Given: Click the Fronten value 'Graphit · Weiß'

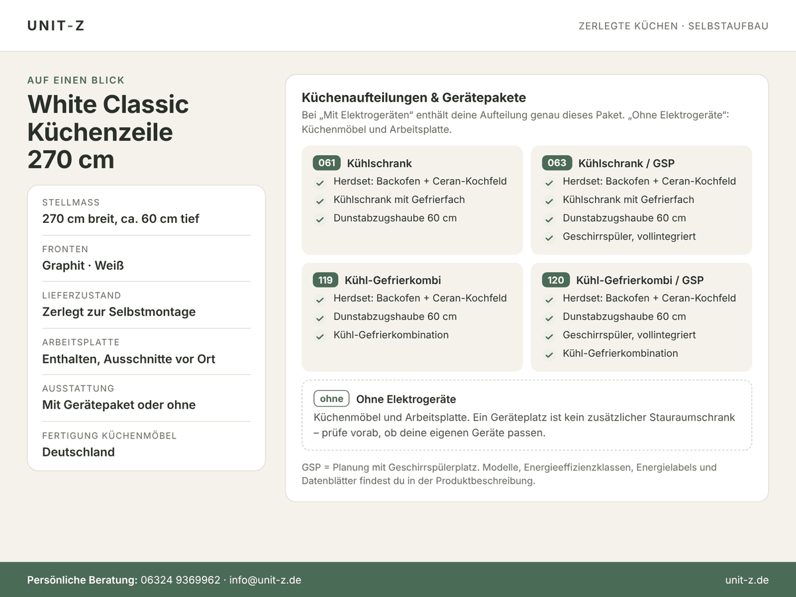Looking at the screenshot, I should coord(83,265).
